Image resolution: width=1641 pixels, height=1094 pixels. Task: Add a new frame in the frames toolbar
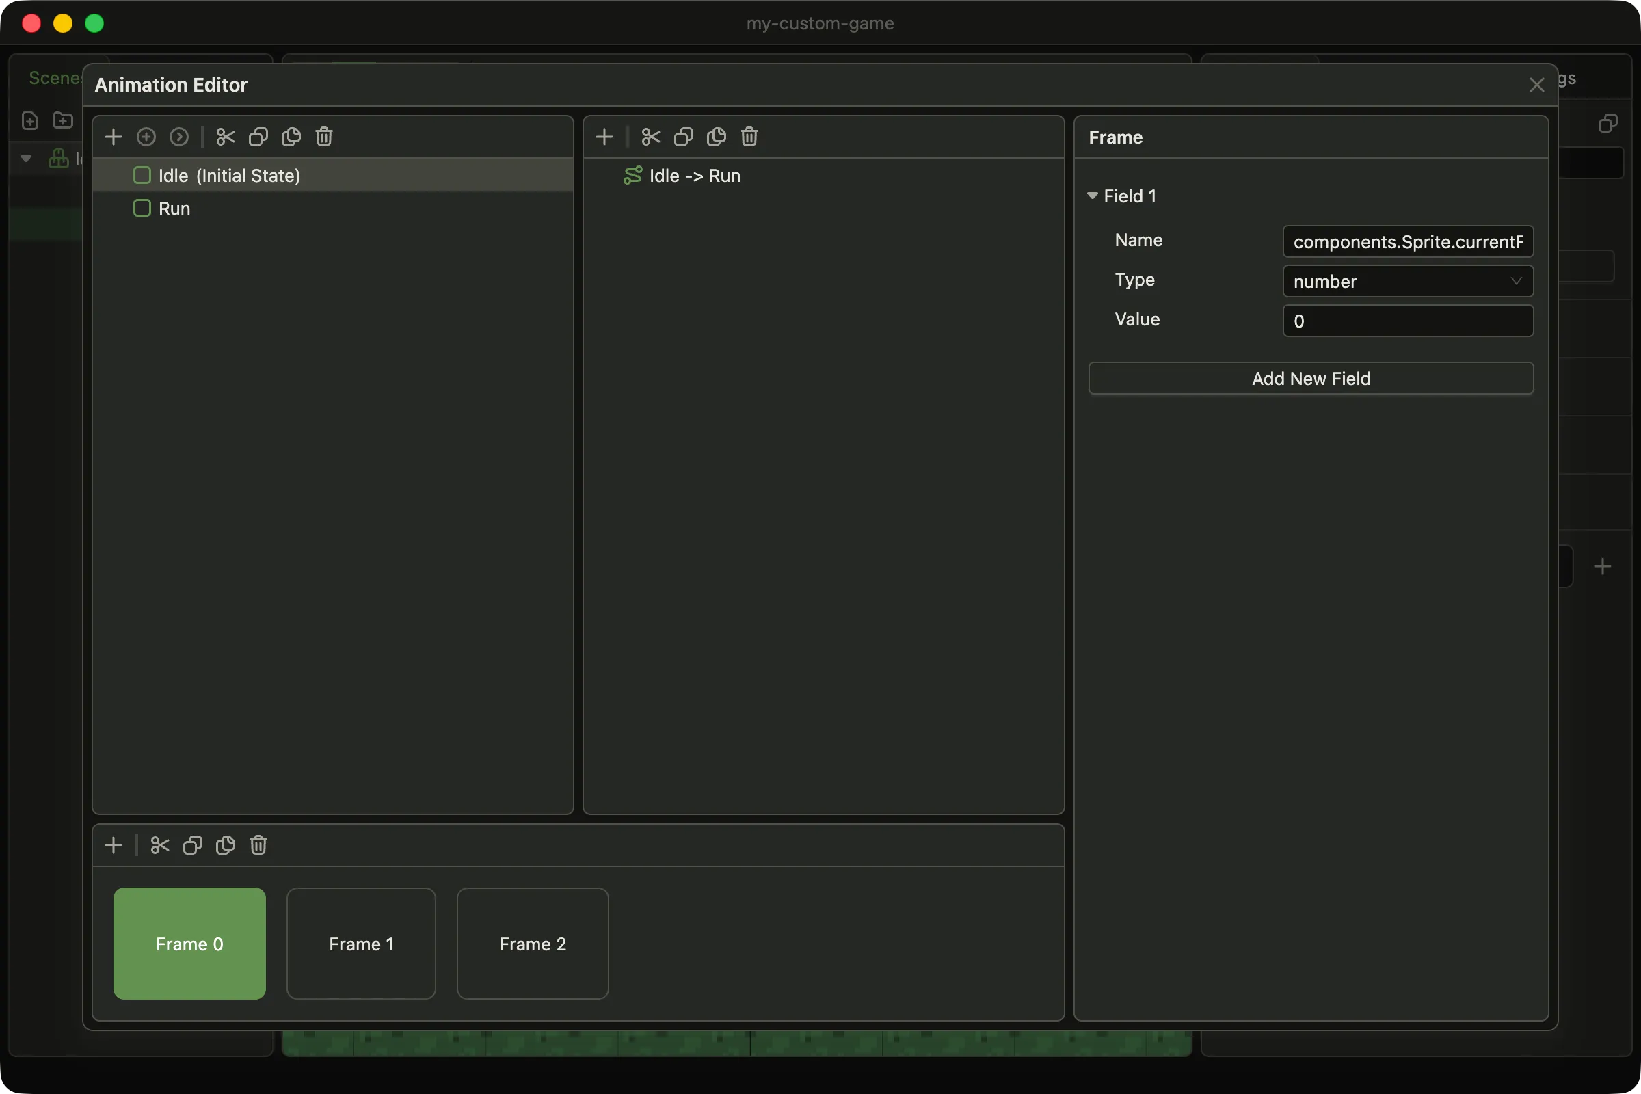(113, 846)
